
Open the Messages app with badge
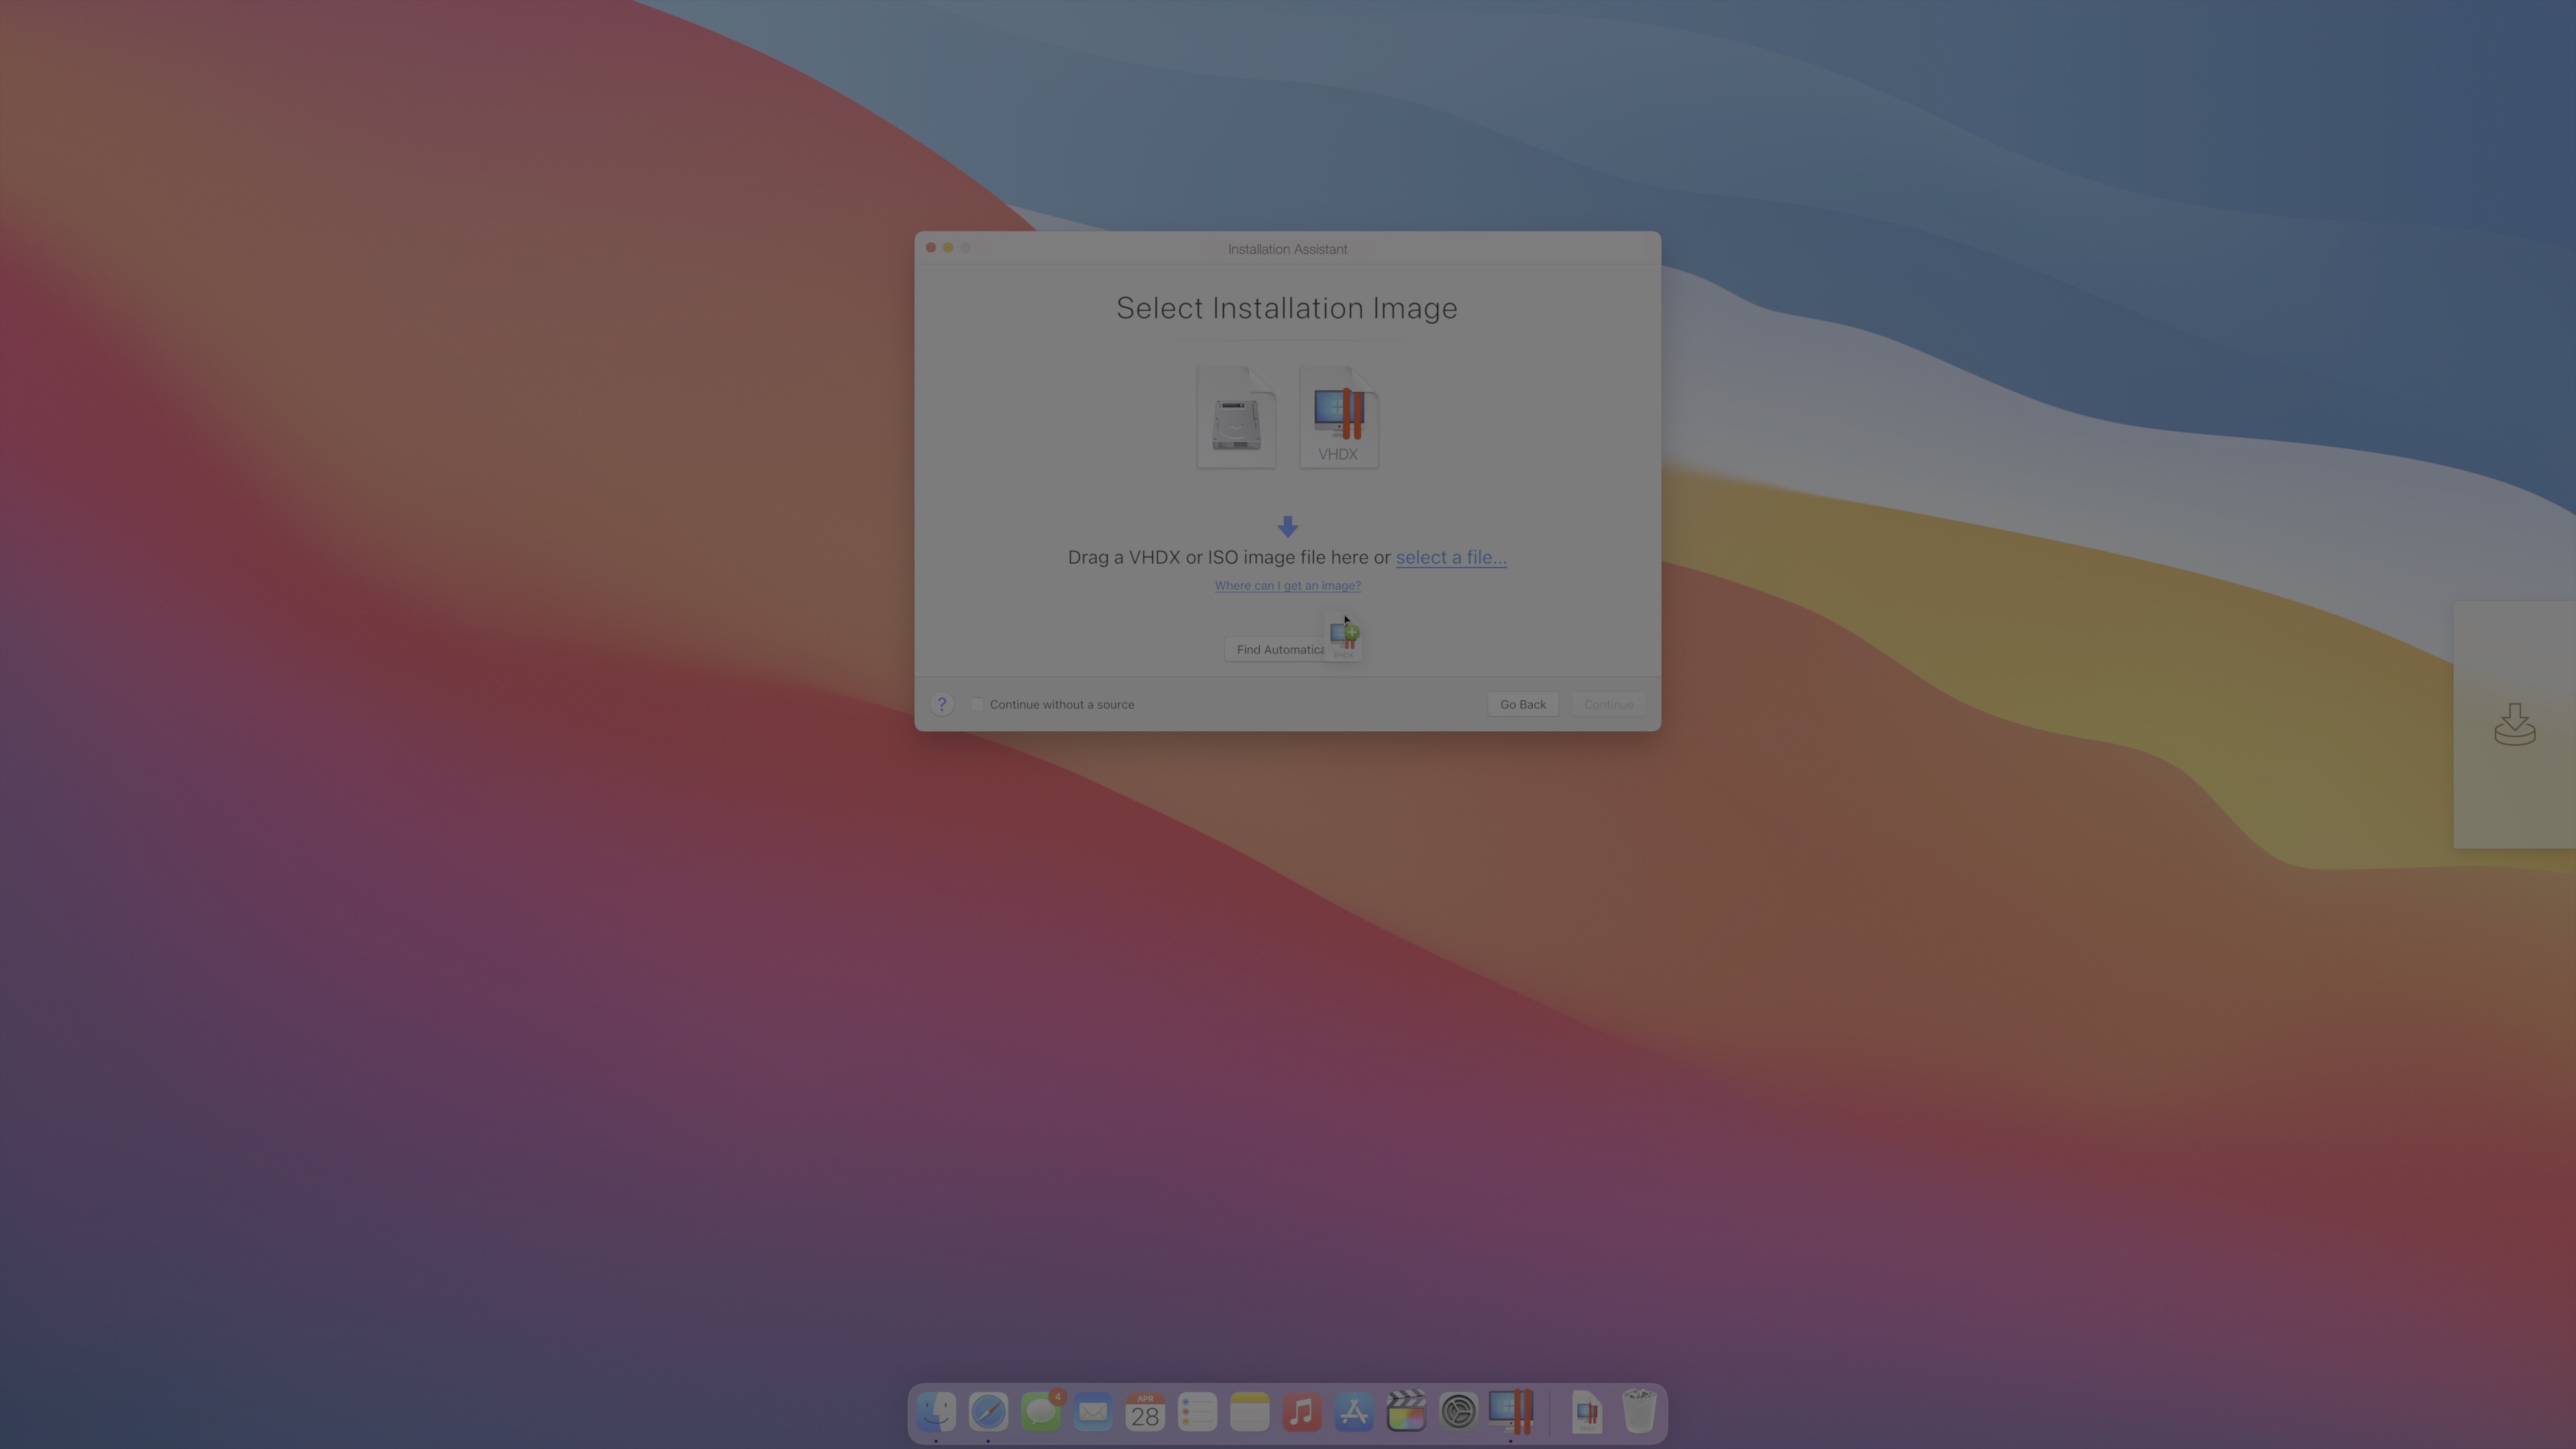(1041, 1412)
